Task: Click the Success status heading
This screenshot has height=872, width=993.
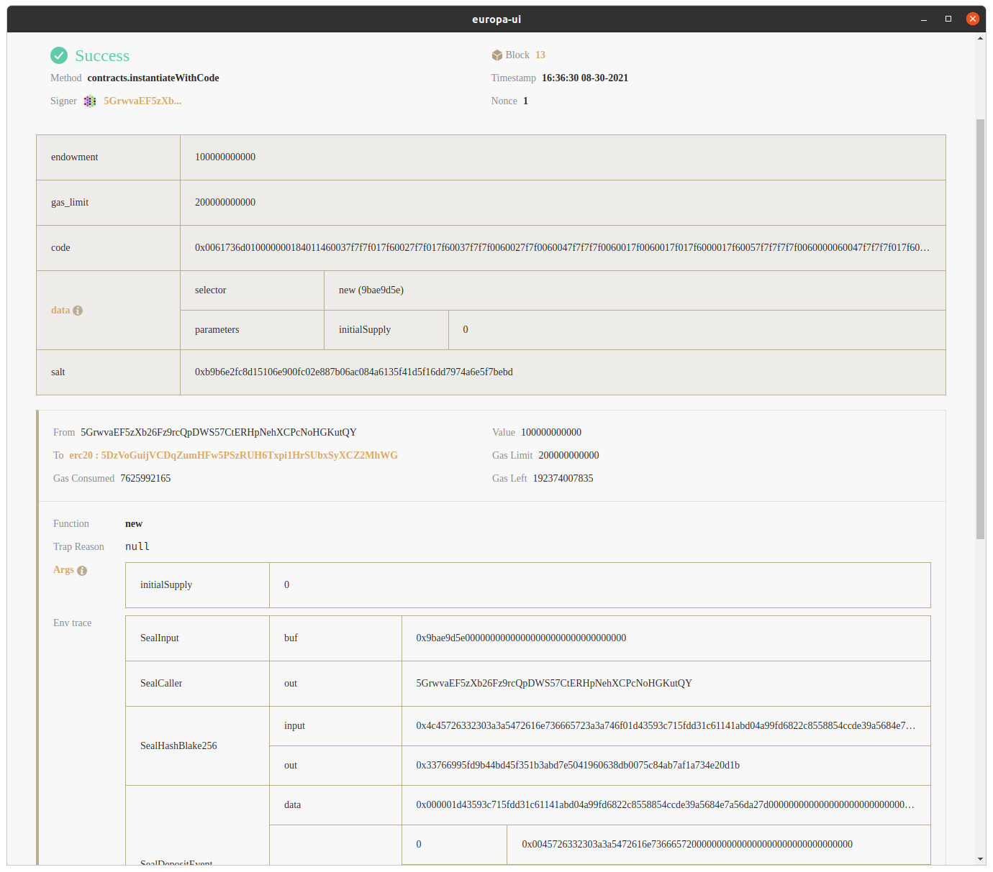Action: pyautogui.click(x=102, y=56)
